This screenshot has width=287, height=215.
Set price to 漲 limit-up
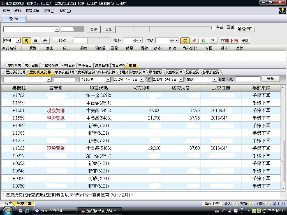coord(194,41)
